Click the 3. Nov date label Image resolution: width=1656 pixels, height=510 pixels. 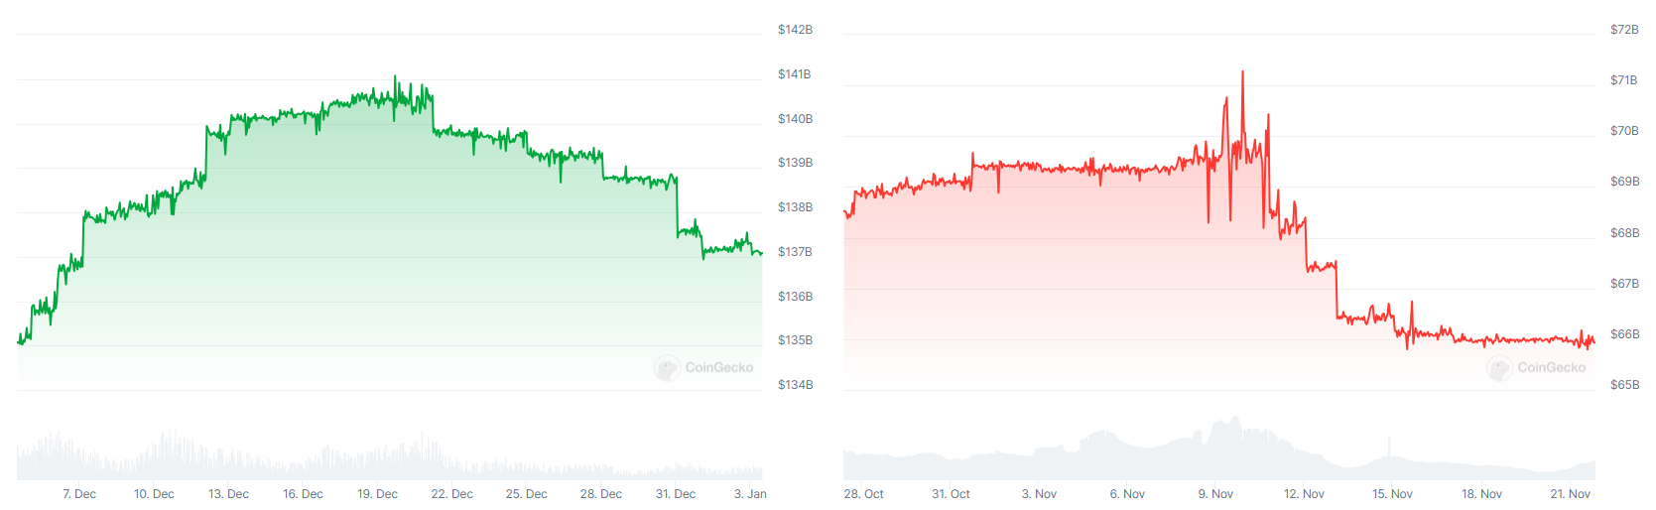1039,494
